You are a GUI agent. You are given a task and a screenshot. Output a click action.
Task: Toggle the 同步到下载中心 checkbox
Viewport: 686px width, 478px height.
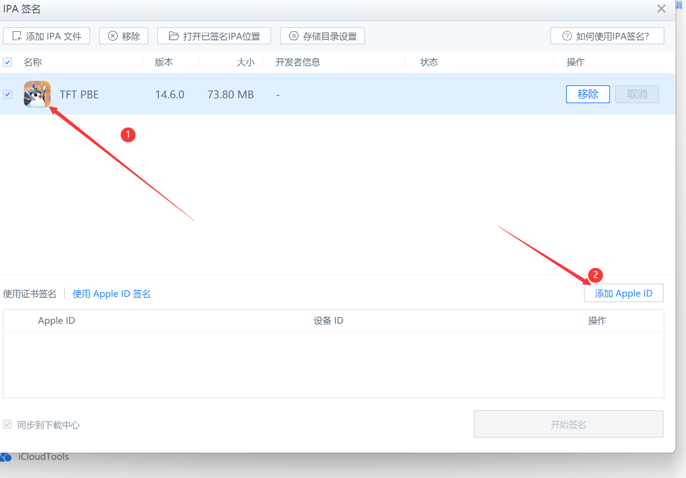(8, 424)
